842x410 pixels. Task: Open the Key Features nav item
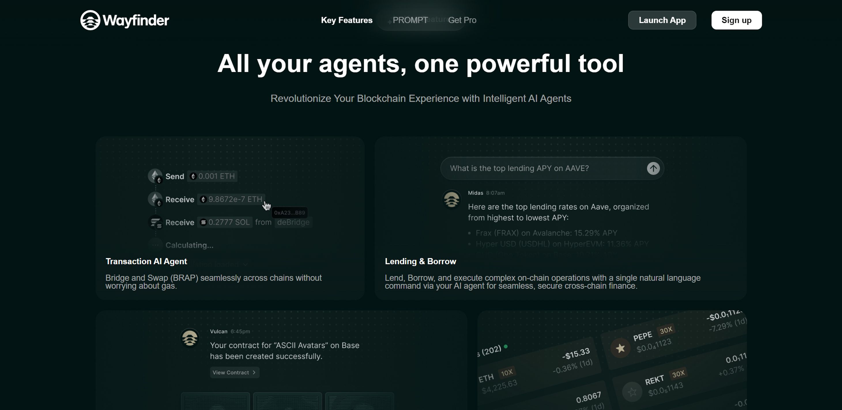[346, 20]
